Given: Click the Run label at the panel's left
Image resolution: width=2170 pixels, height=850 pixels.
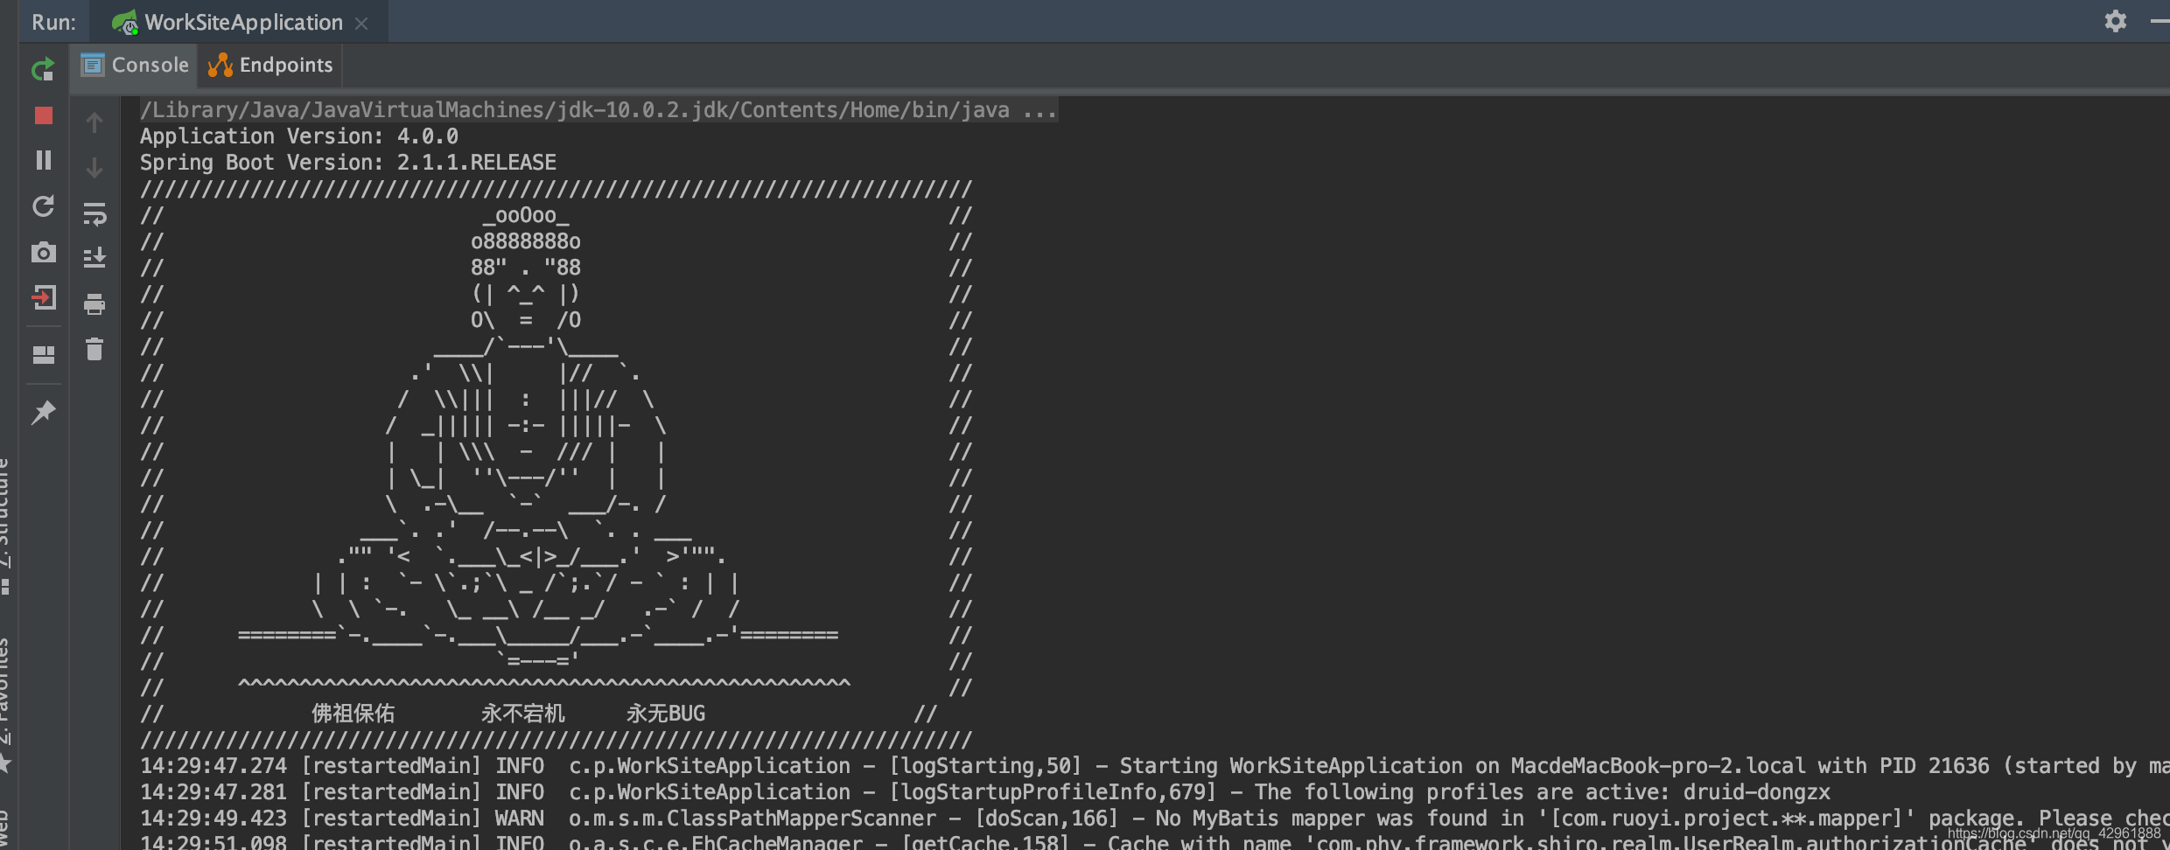Looking at the screenshot, I should pyautogui.click(x=53, y=23).
